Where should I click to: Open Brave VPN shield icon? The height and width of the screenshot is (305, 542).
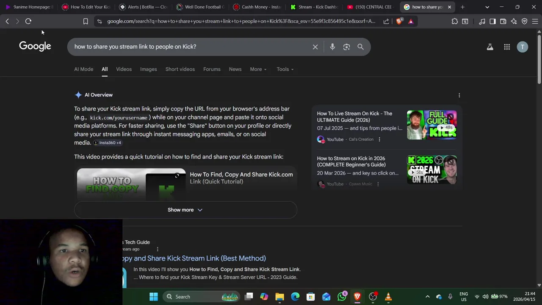click(524, 21)
